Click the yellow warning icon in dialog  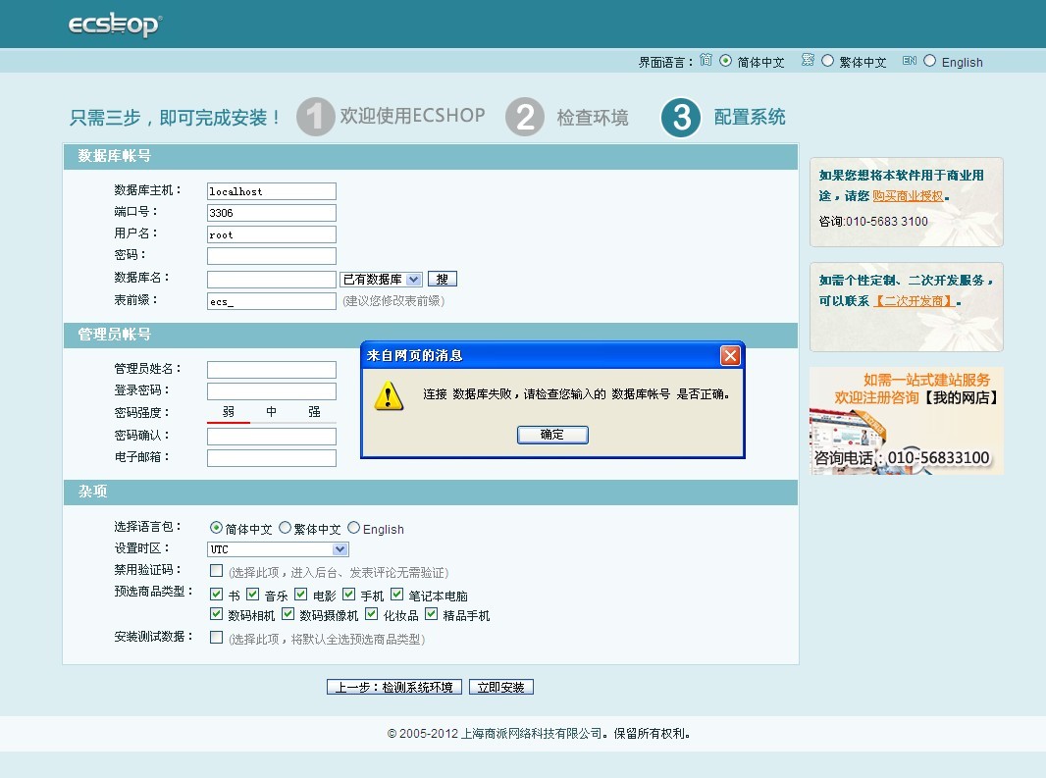click(389, 395)
